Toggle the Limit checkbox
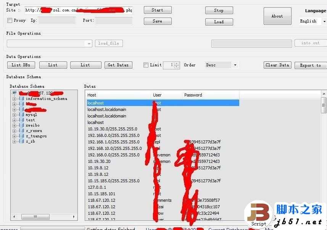This screenshot has width=327, height=230. (x=146, y=65)
